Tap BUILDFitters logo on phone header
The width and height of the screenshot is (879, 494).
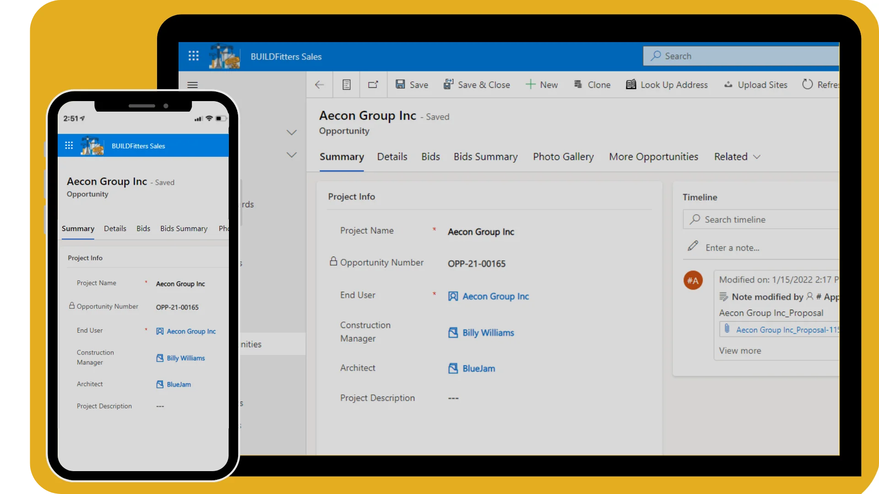(92, 146)
